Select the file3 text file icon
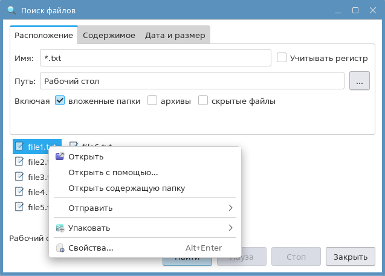Screen dimensions: 385x276 click(19, 177)
